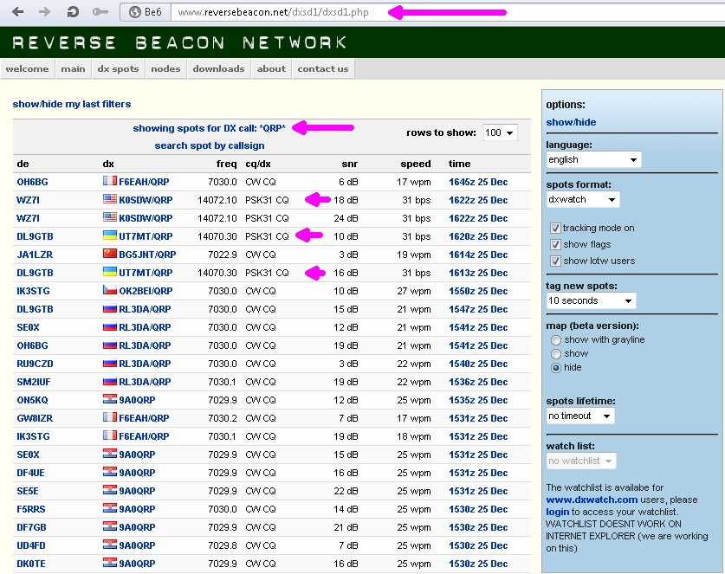
Task: Click show/hide link under options
Action: click(571, 122)
